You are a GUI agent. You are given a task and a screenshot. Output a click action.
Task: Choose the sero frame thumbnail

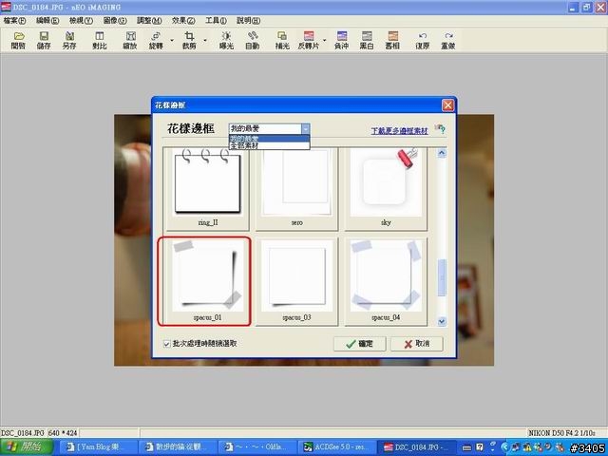(296, 189)
